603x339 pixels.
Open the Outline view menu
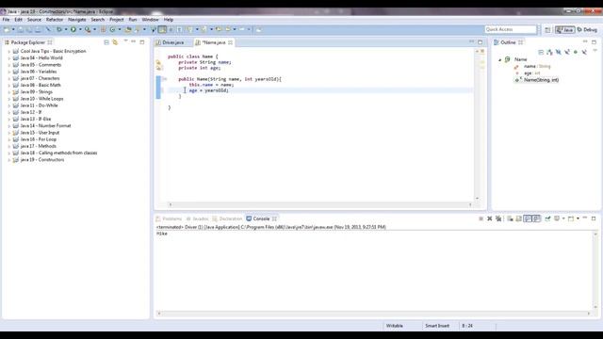595,51
